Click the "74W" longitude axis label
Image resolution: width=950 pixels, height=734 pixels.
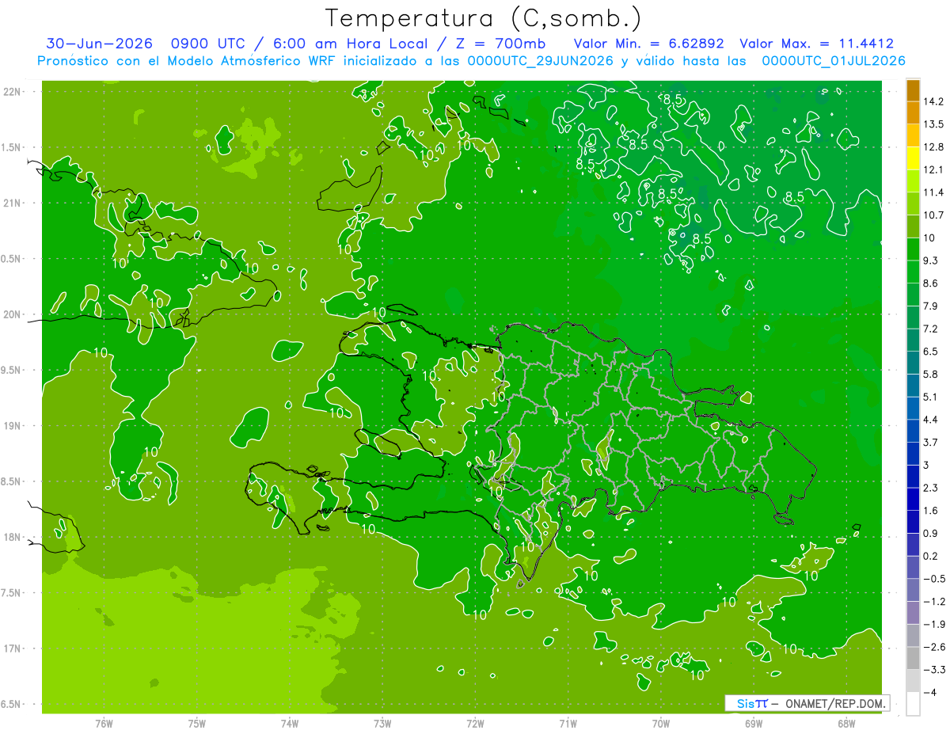coord(290,724)
